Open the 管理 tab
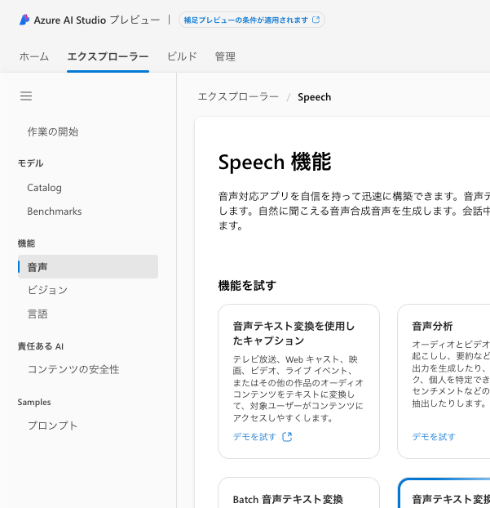 (x=225, y=56)
